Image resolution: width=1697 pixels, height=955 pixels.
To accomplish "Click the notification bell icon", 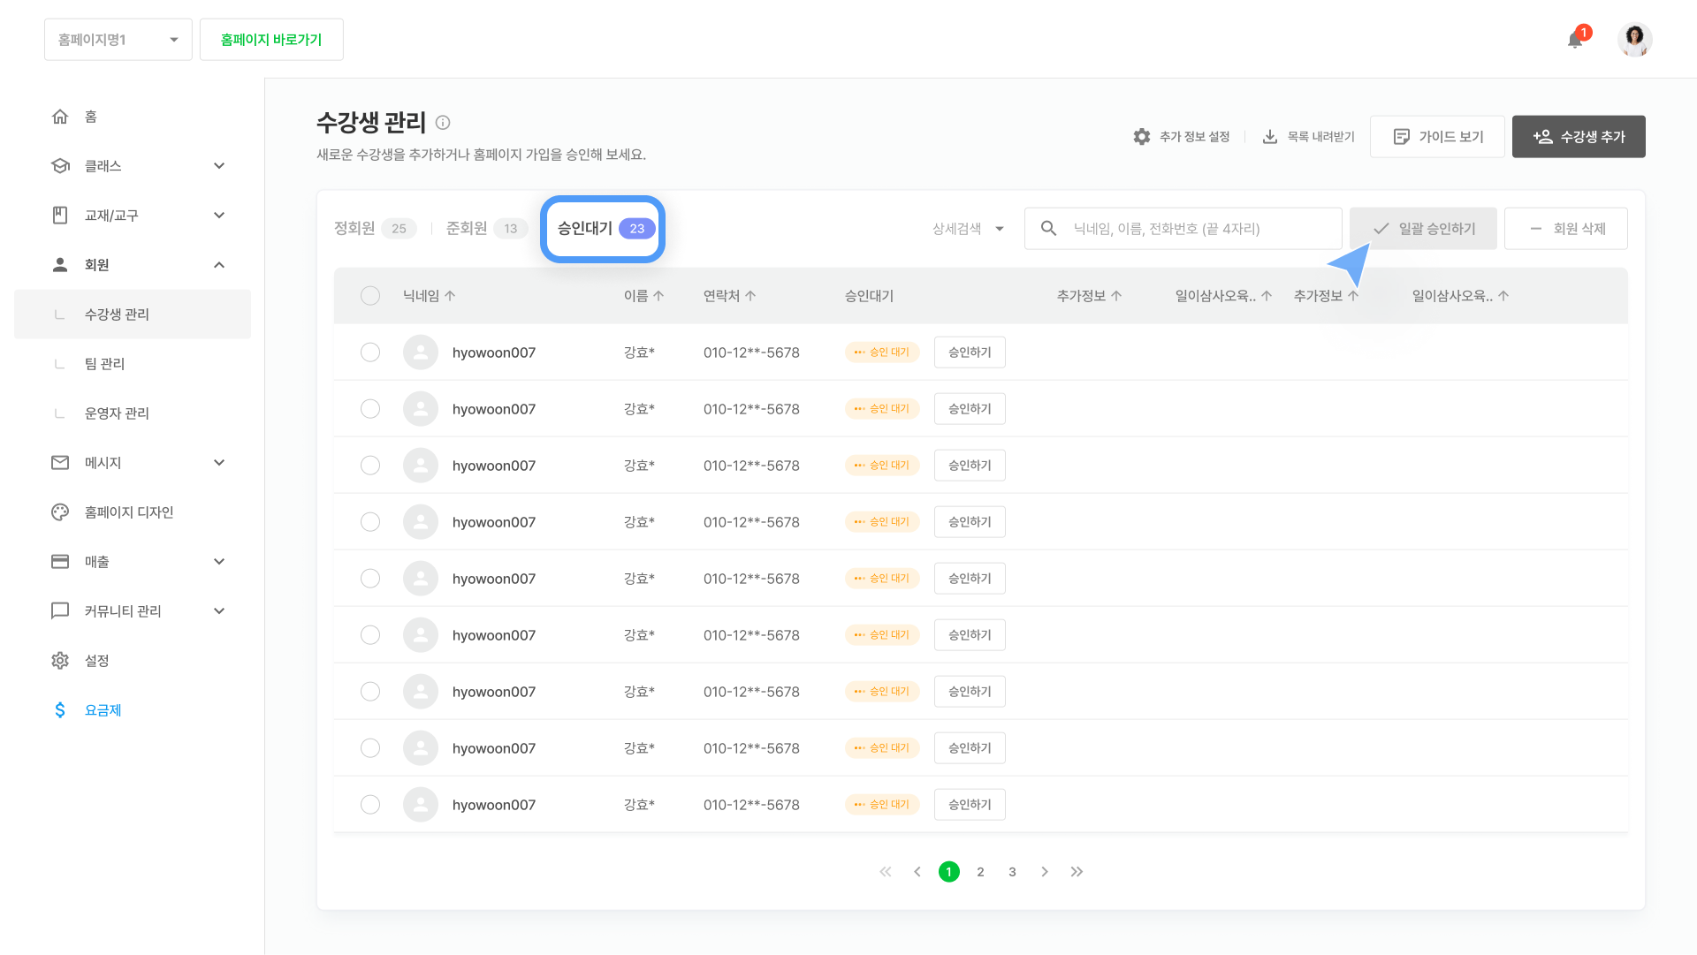I will click(1575, 40).
